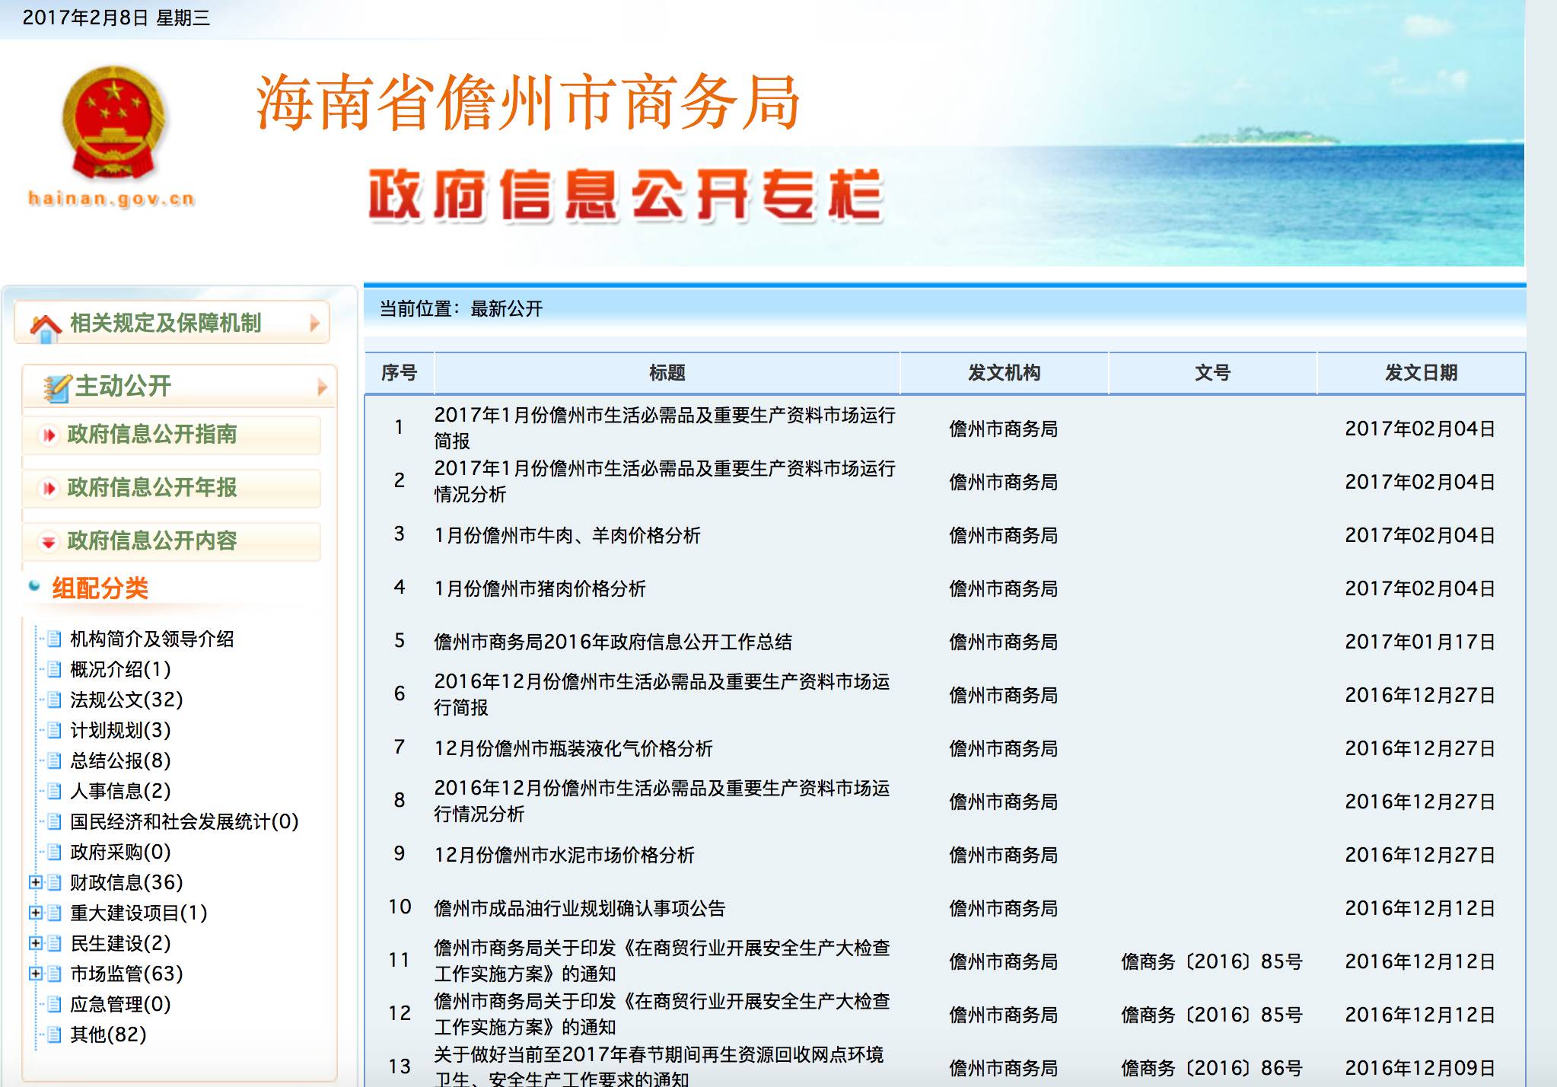1557x1087 pixels.
Task: Open 政府信息公开年报 menu item
Action: pos(151,488)
